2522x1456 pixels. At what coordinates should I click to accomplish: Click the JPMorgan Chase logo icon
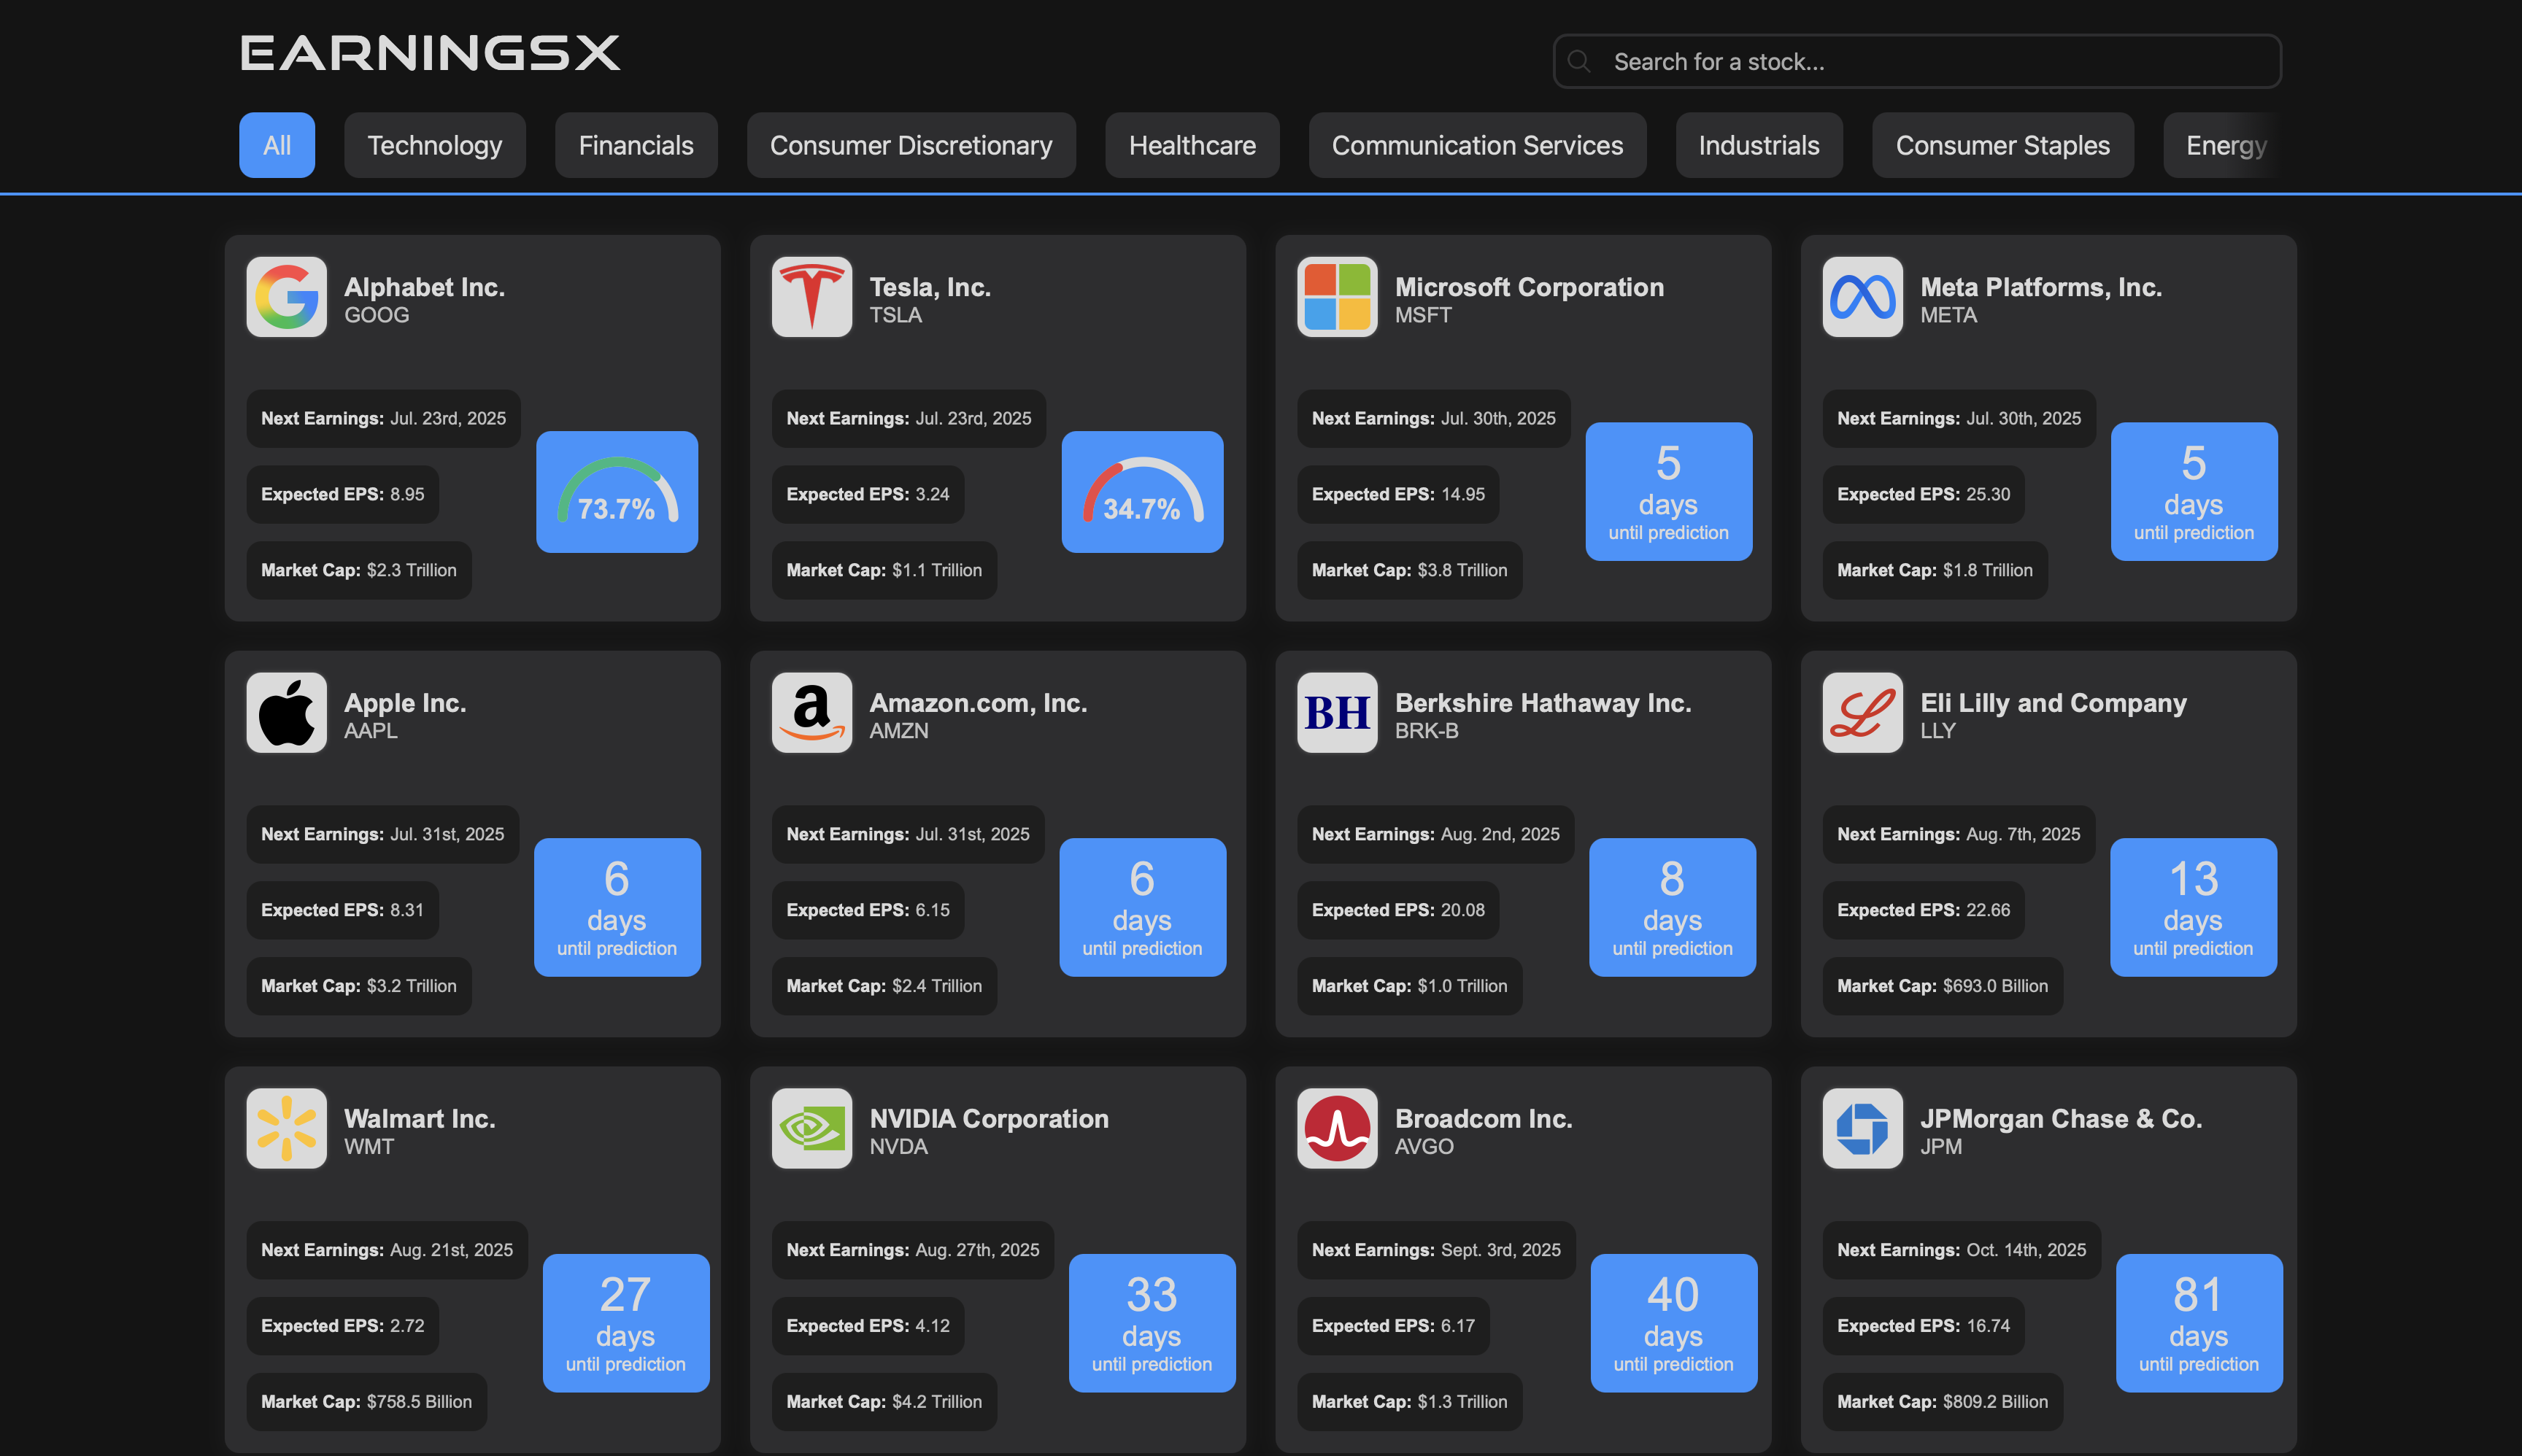point(1862,1128)
